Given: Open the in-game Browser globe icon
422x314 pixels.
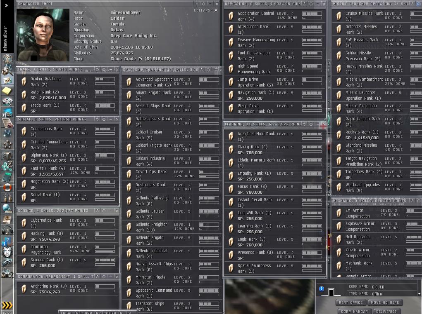Looking at the screenshot, I should coord(7,209).
